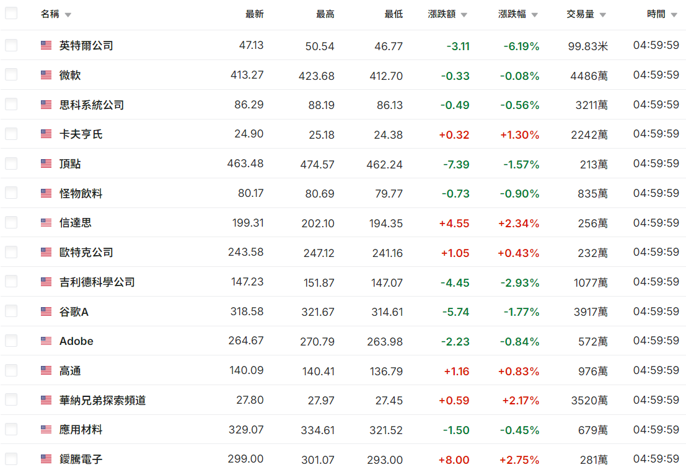Click the flag icon beside 怪物飲料

coord(46,193)
